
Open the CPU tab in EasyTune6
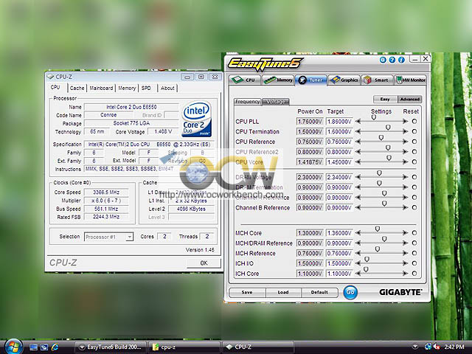point(246,80)
